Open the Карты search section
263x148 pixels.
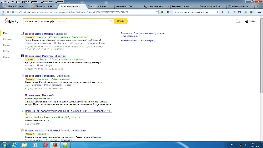(6, 51)
